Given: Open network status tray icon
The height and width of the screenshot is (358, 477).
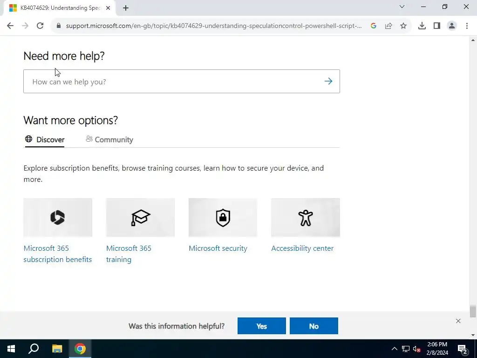Looking at the screenshot, I should (x=406, y=349).
